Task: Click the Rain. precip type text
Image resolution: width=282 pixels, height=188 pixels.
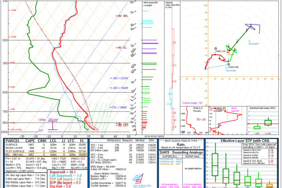Action: point(181,144)
